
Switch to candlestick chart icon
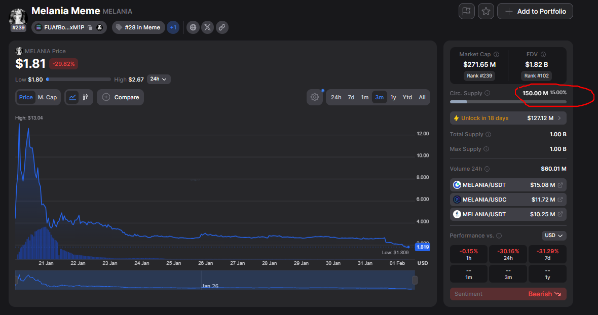86,98
